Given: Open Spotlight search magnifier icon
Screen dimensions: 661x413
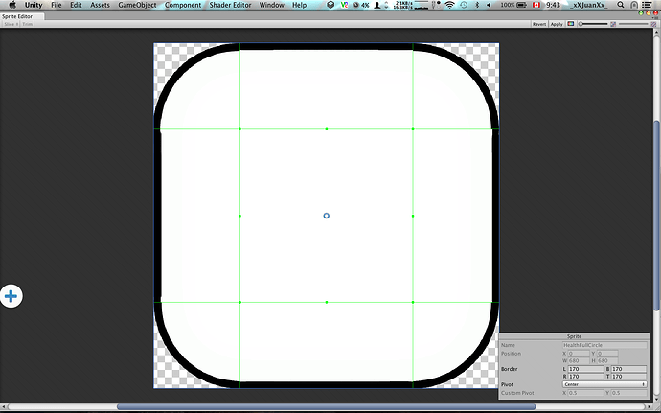Looking at the screenshot, I should 620,5.
